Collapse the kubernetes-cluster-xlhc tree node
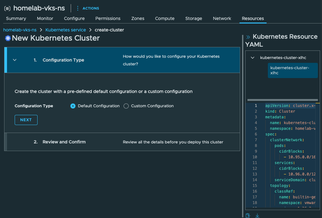 click(253, 58)
